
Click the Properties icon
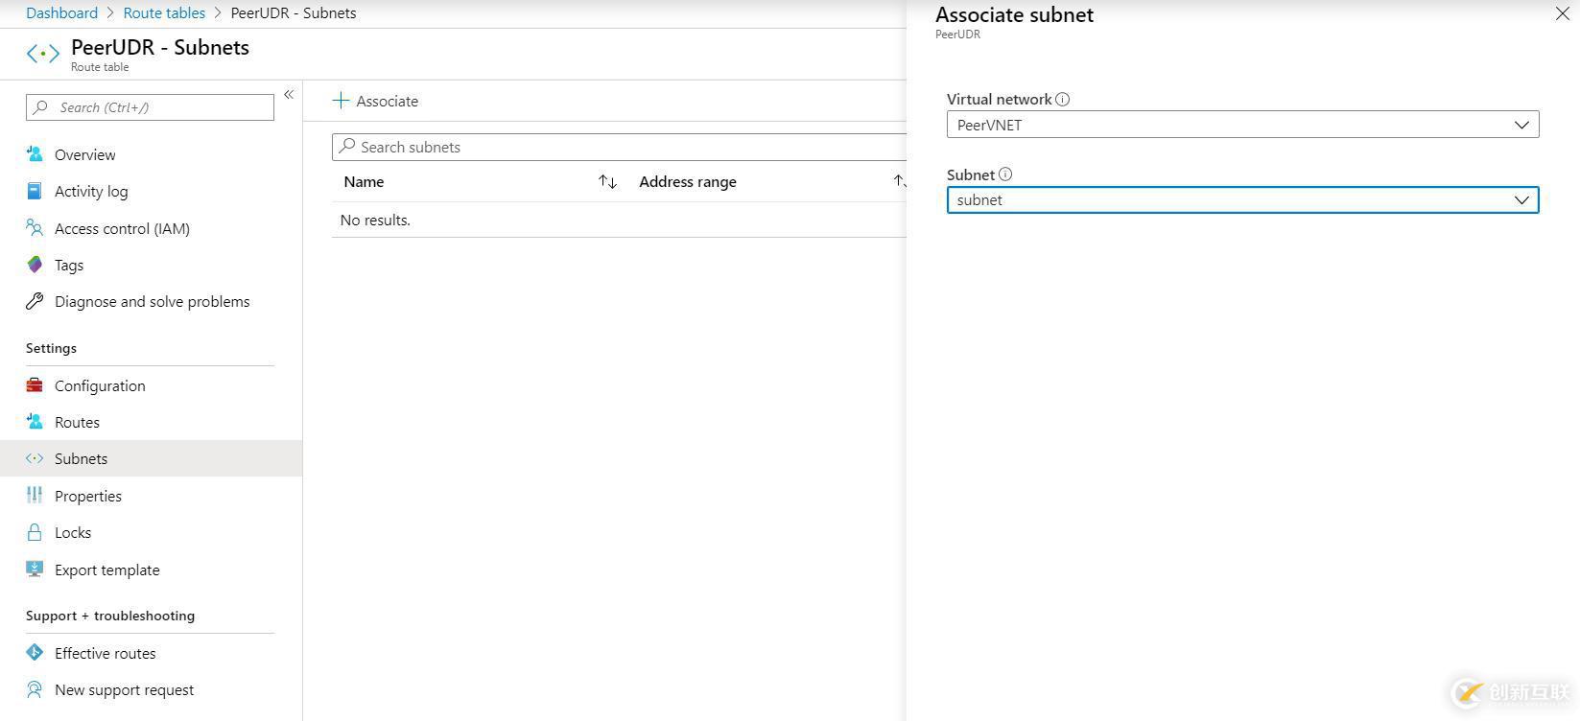(x=35, y=496)
